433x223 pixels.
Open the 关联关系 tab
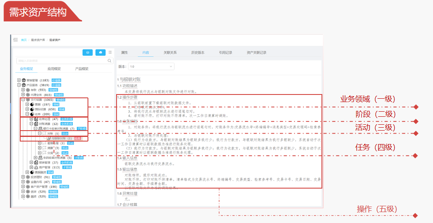coord(170,52)
